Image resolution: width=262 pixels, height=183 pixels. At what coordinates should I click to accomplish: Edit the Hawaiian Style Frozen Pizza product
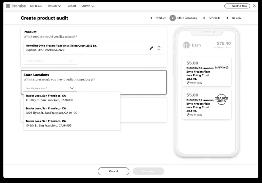point(152,48)
